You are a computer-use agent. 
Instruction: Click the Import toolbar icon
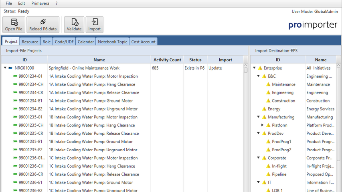tap(95, 22)
